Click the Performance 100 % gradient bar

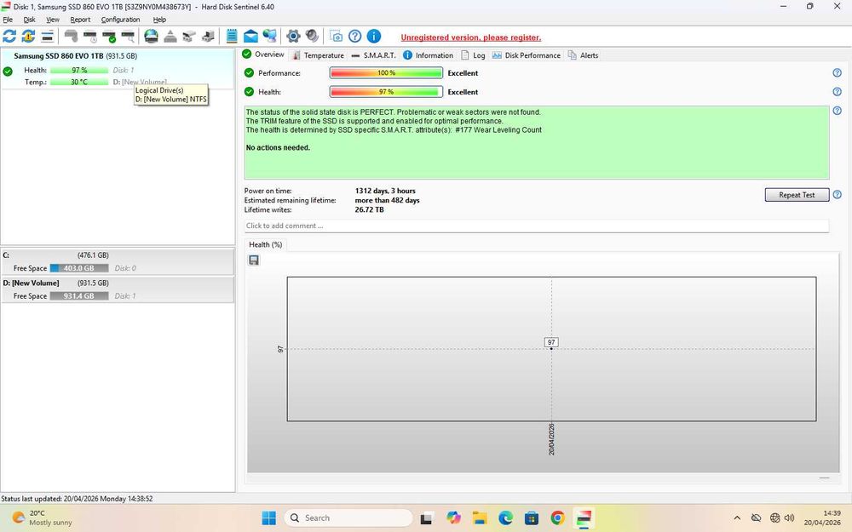[386, 72]
